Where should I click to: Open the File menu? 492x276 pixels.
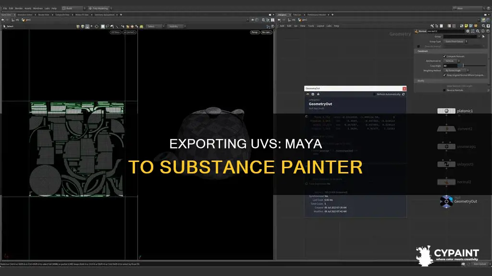pos(5,9)
